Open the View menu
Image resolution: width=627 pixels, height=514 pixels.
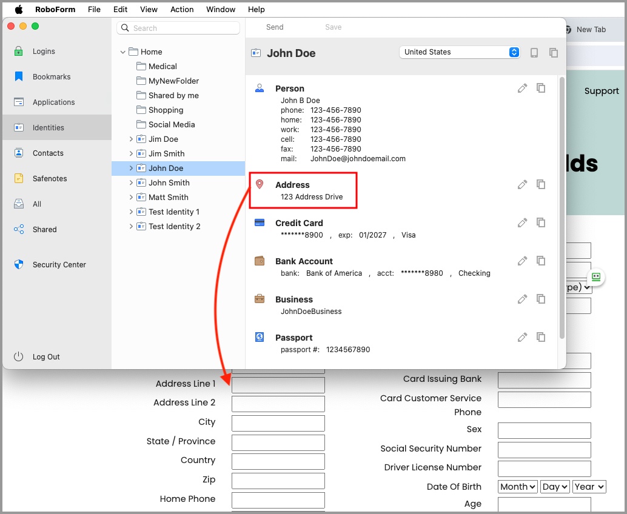point(149,9)
